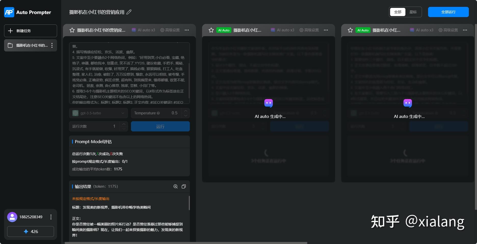This screenshot has height=244, width=477.
Task: Increase the 运行次数 count
Action: pyautogui.click(x=124, y=124)
